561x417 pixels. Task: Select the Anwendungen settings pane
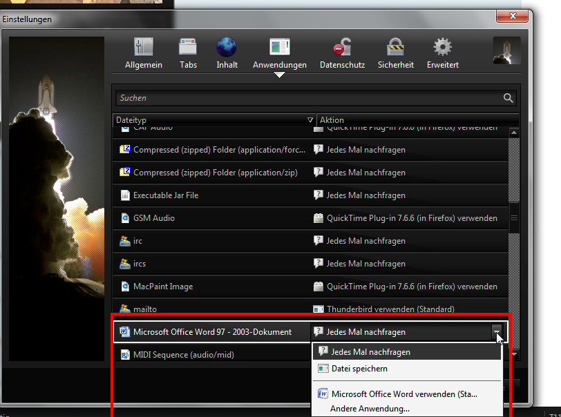(279, 53)
